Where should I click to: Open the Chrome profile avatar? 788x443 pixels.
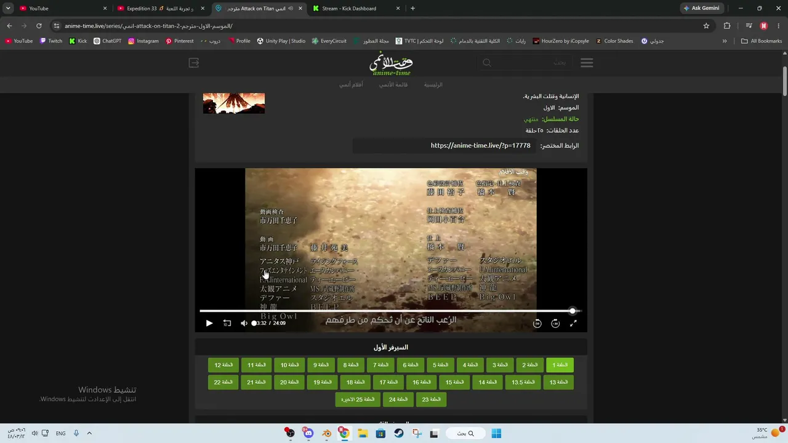coord(764,26)
